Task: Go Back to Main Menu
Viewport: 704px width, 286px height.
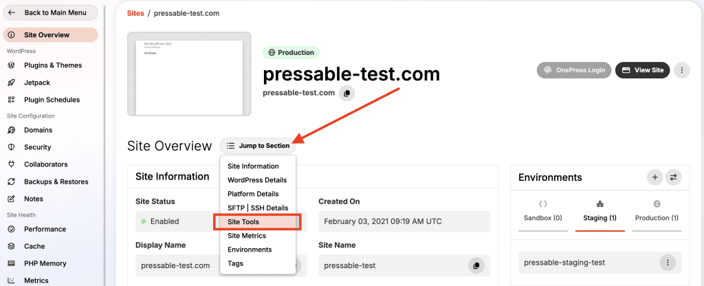Action: click(x=49, y=12)
